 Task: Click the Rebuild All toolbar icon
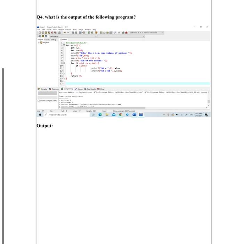pos(111,33)
